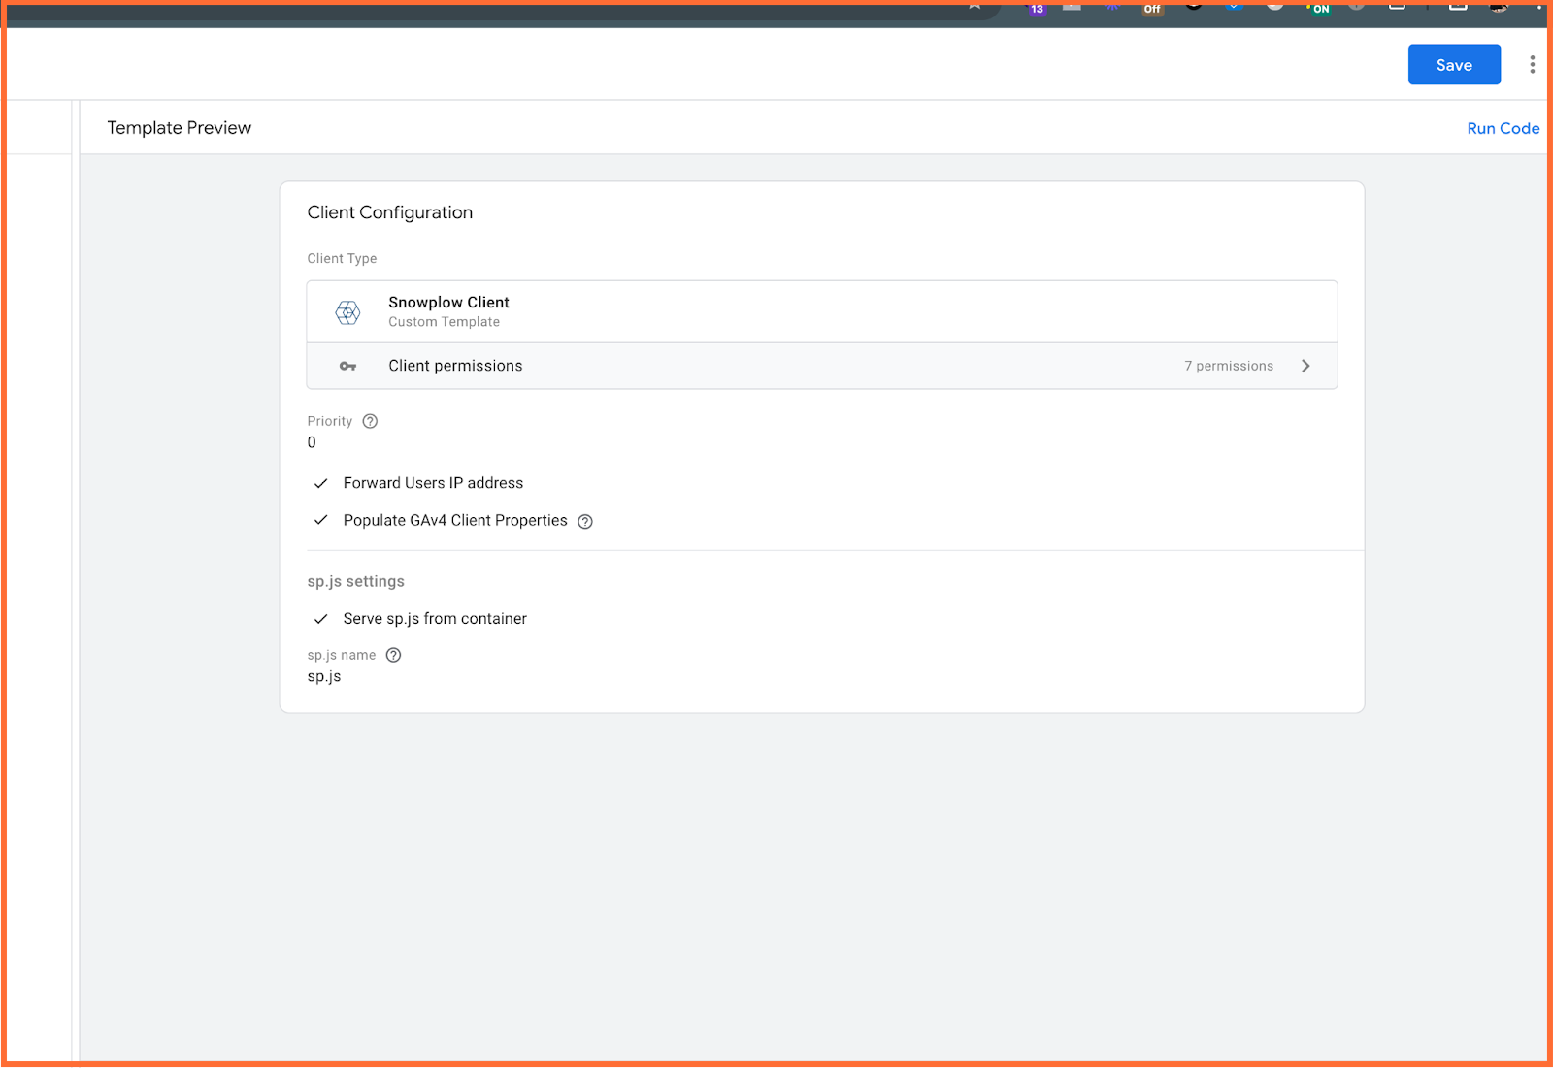The width and height of the screenshot is (1553, 1068).
Task: Click the Save button
Action: (x=1454, y=64)
